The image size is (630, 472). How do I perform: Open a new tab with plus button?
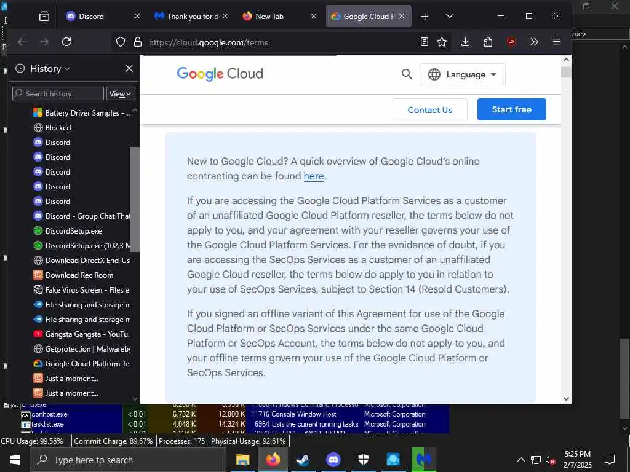tap(425, 17)
